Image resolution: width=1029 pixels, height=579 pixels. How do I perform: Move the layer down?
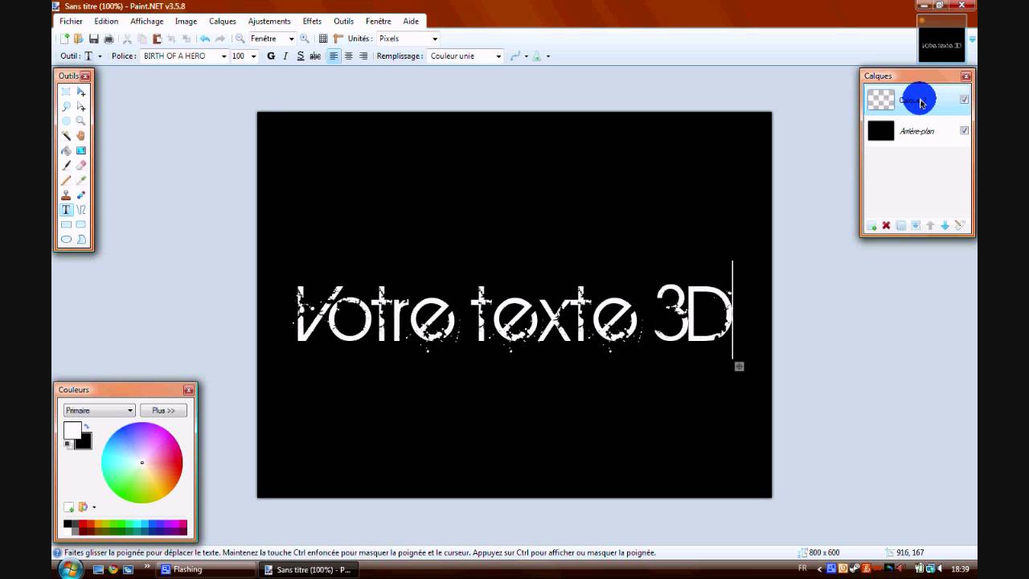(x=945, y=226)
